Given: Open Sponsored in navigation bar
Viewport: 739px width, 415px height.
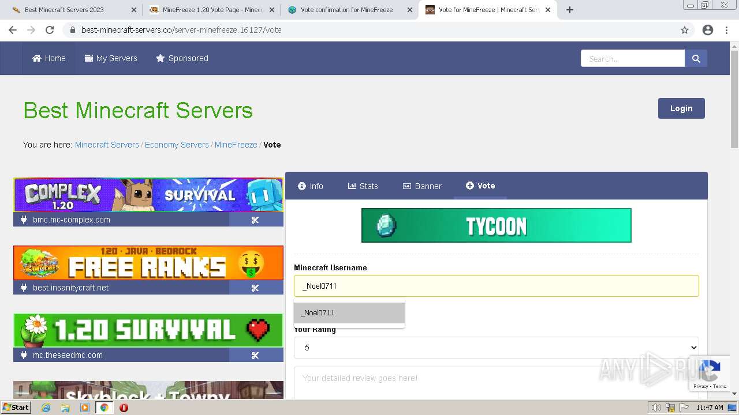Looking at the screenshot, I should click(x=182, y=58).
